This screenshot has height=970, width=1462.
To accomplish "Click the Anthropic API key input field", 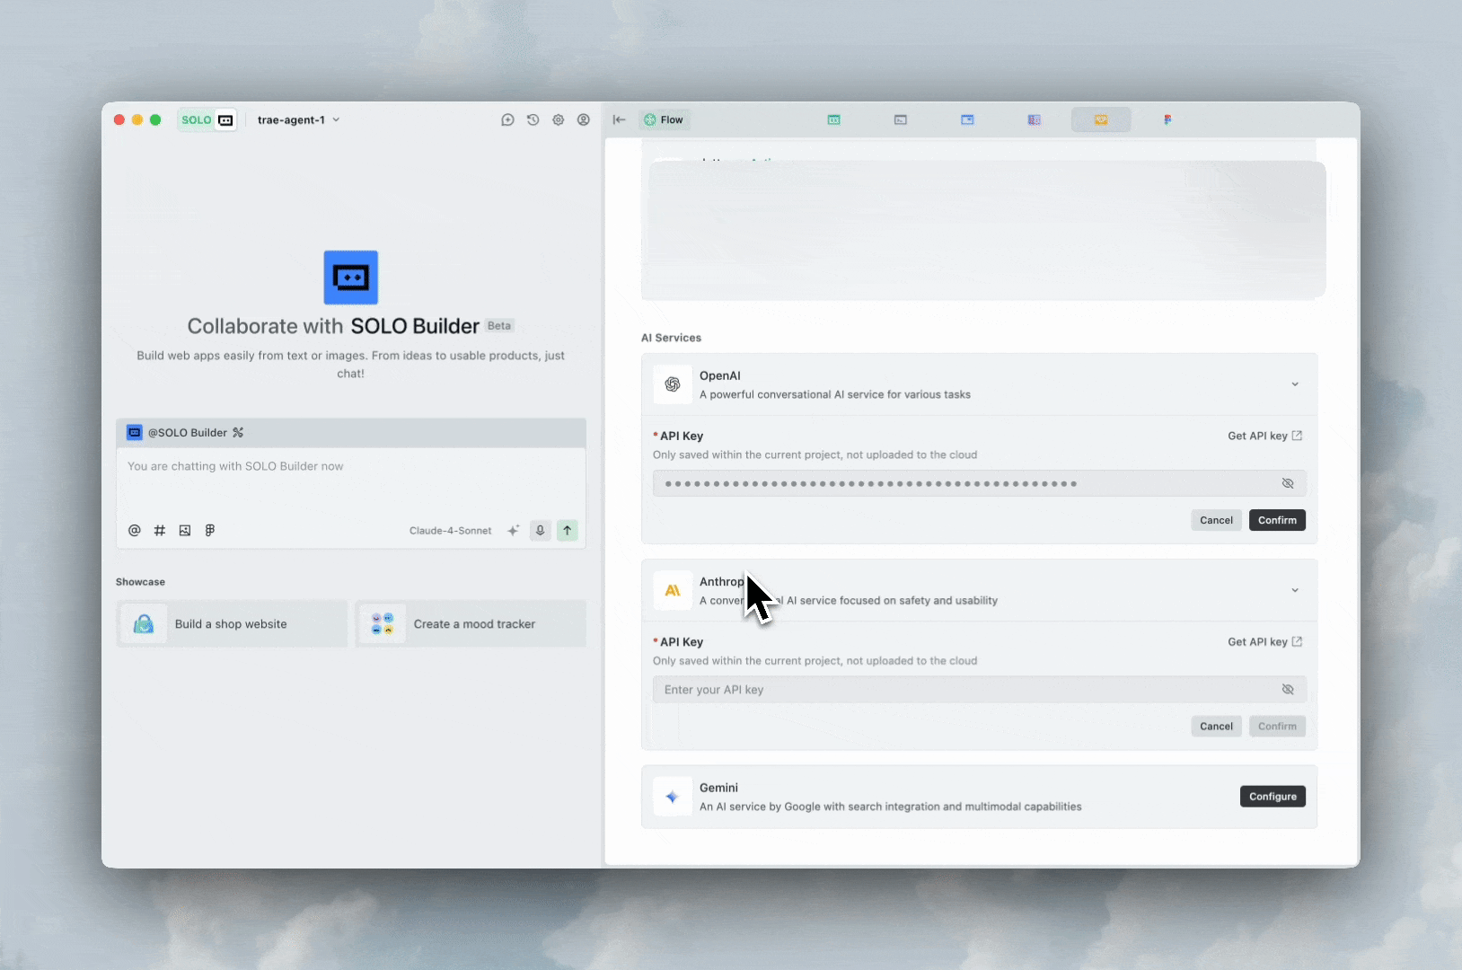I will 965,690.
